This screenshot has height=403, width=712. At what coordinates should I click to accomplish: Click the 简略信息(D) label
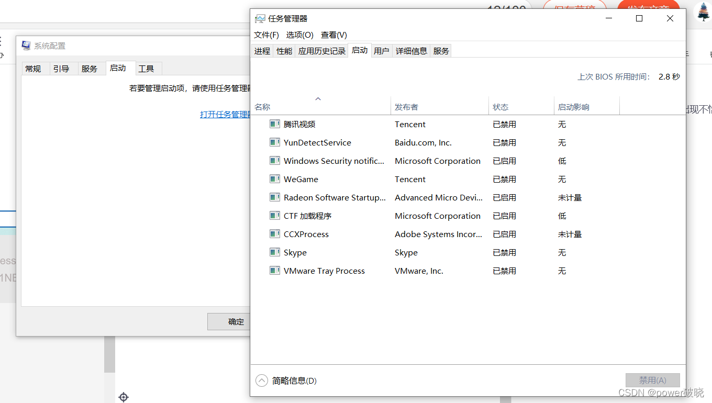294,380
